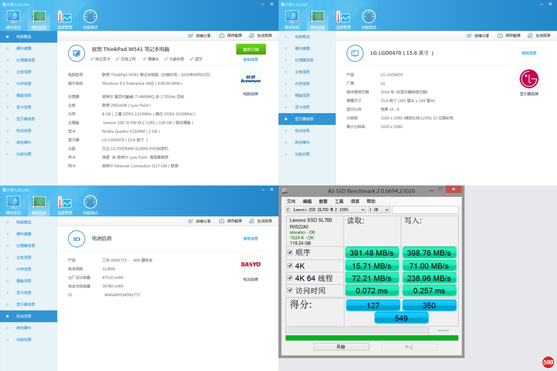Open the 工具 menu in AS SSD Benchmark

tap(339, 201)
